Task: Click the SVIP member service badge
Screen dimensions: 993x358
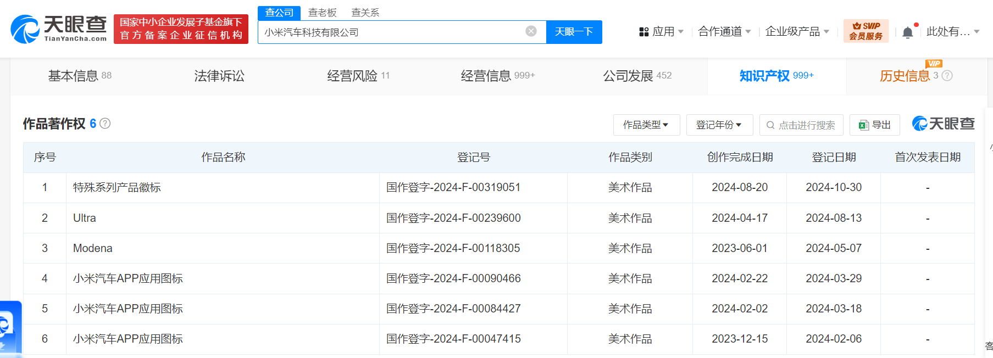Action: tap(866, 31)
